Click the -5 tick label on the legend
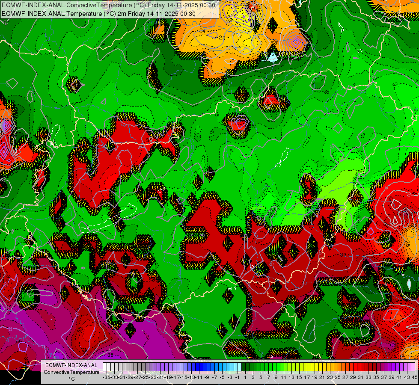419x385 pixels. (222, 377)
